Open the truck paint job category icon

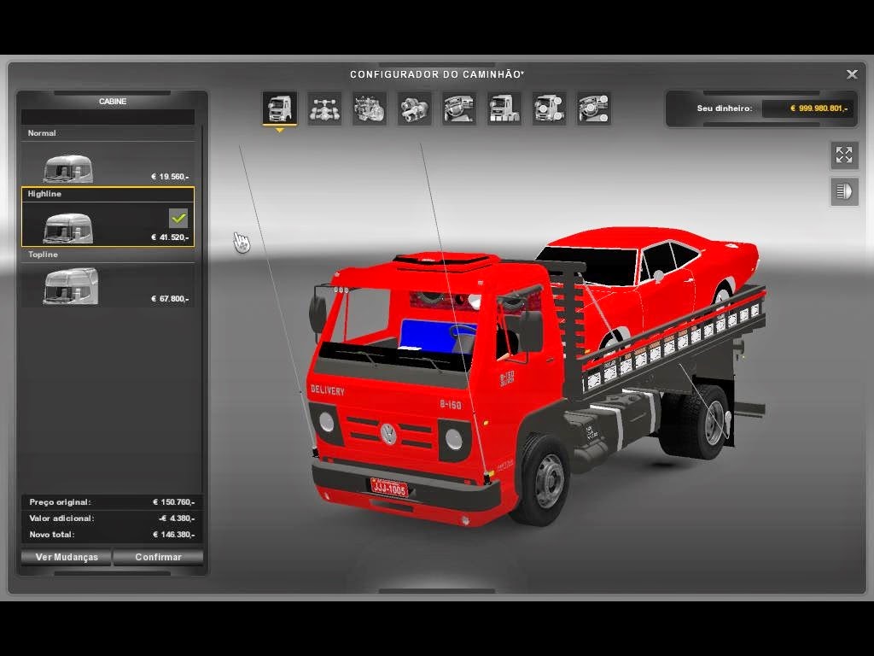504,108
